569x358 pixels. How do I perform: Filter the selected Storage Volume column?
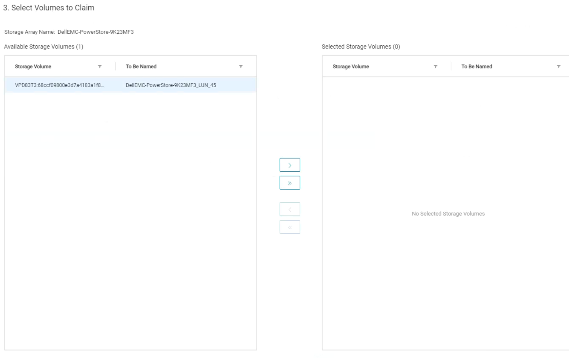pos(435,66)
